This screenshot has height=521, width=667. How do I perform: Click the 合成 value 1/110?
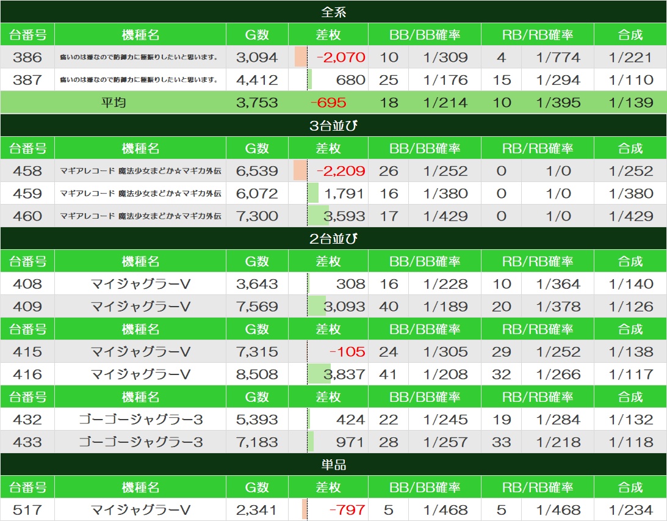(x=630, y=79)
